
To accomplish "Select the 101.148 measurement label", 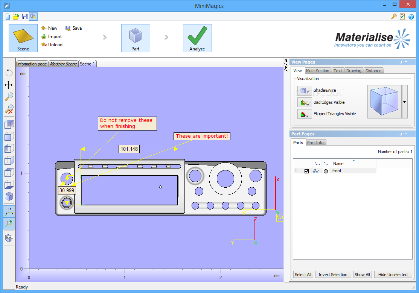I will [129, 149].
